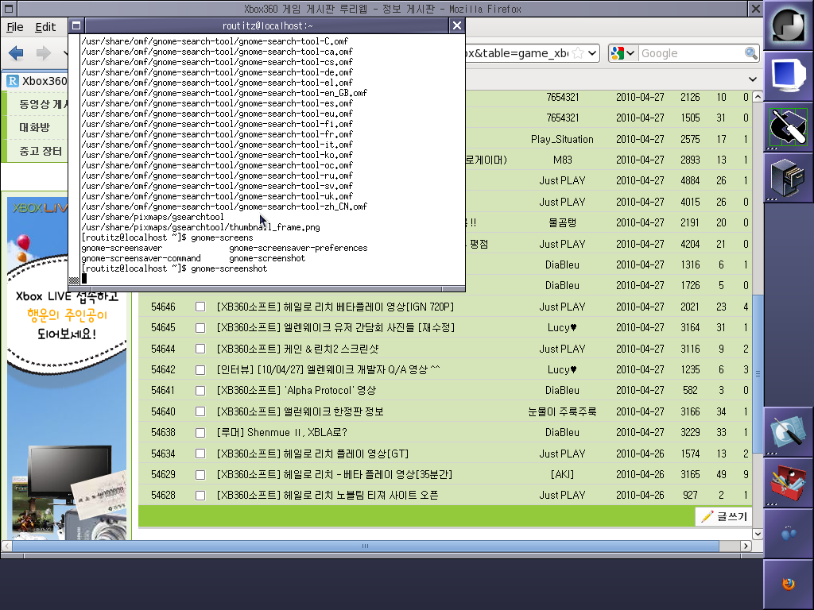Click the Firefox back arrow button

[x=16, y=53]
